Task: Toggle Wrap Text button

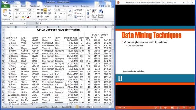Action: (49, 10)
